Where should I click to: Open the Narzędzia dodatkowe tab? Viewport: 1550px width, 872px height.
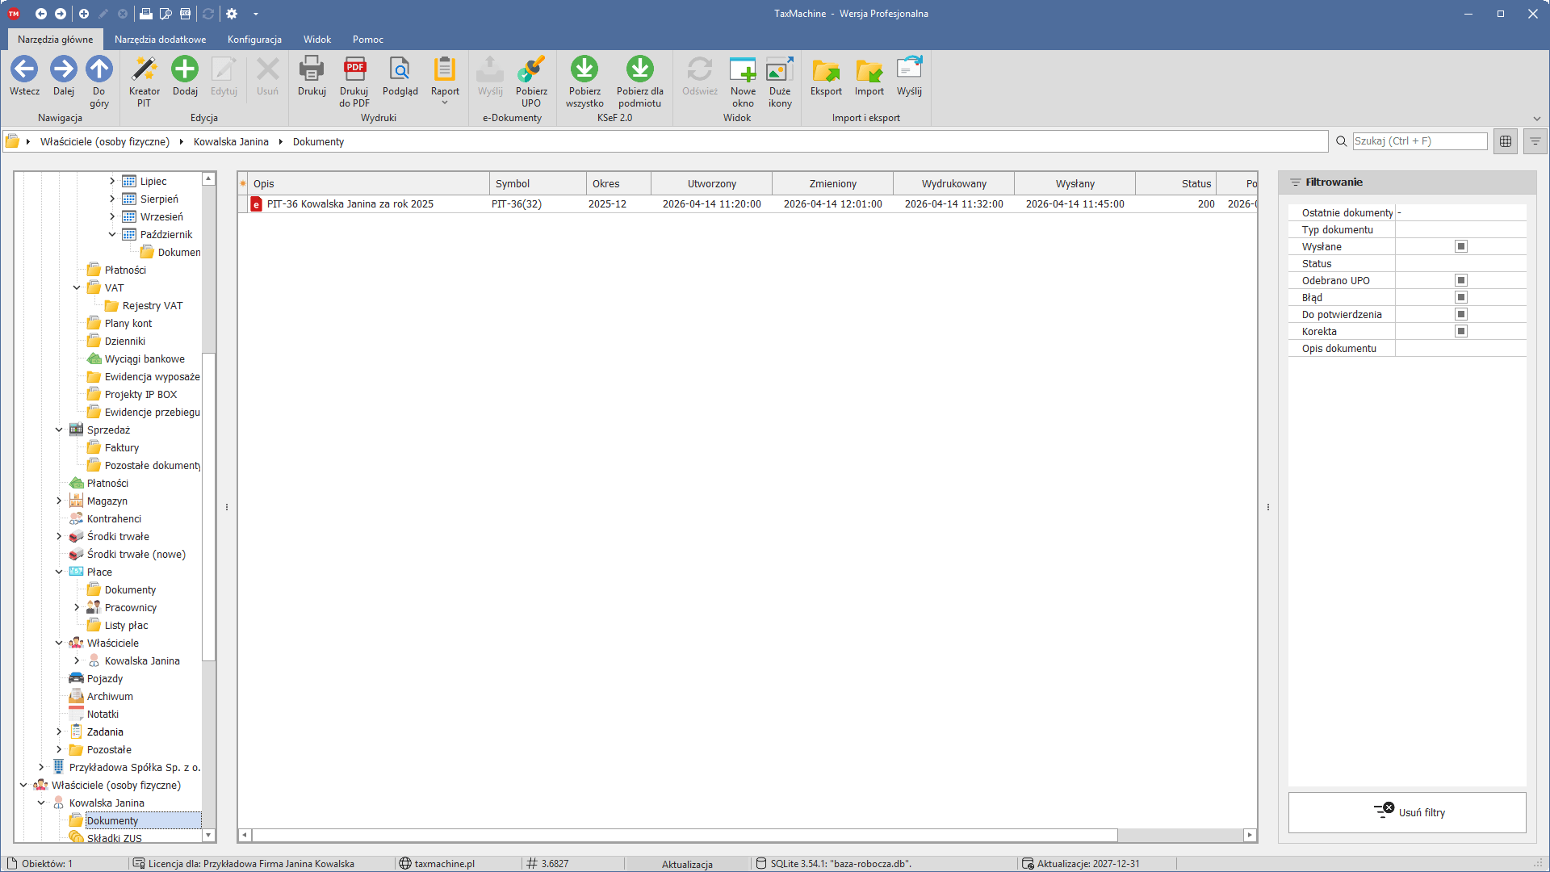tap(160, 39)
